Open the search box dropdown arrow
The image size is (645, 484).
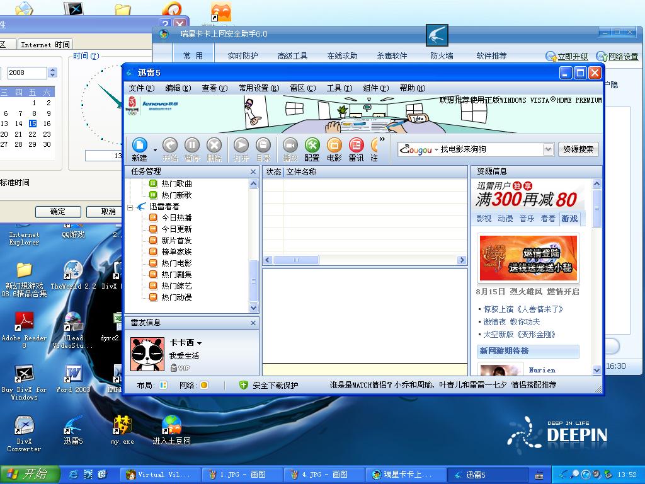[547, 149]
